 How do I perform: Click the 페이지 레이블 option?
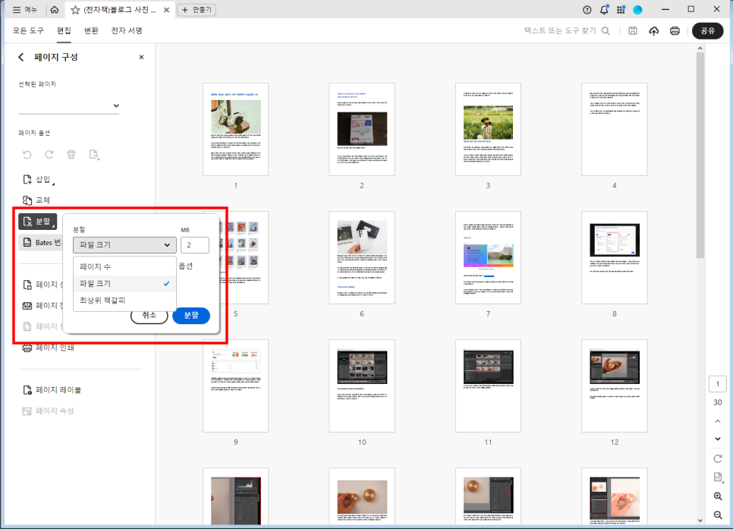tap(52, 389)
